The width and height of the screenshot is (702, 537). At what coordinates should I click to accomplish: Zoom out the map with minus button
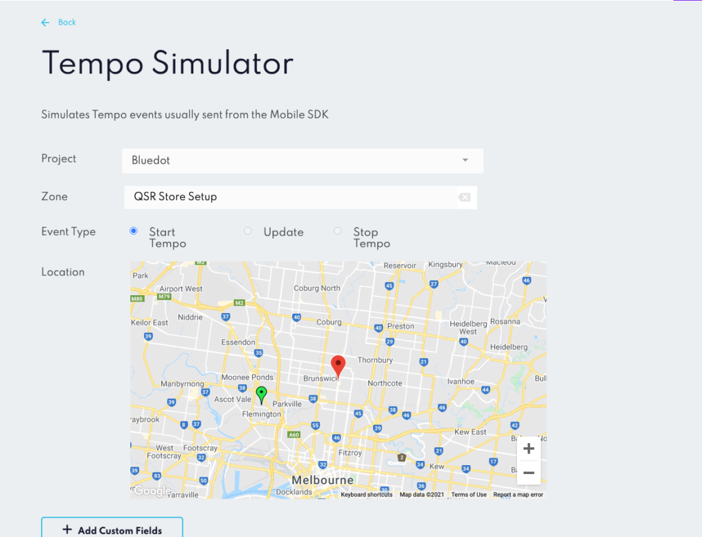pyautogui.click(x=529, y=473)
